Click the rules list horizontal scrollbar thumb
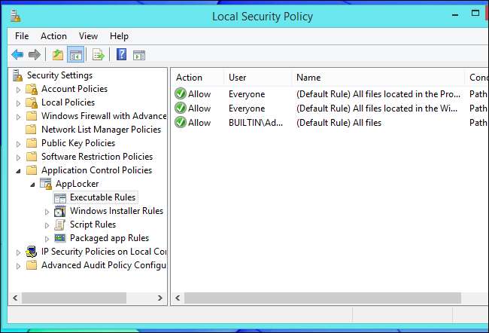 pos(323,298)
